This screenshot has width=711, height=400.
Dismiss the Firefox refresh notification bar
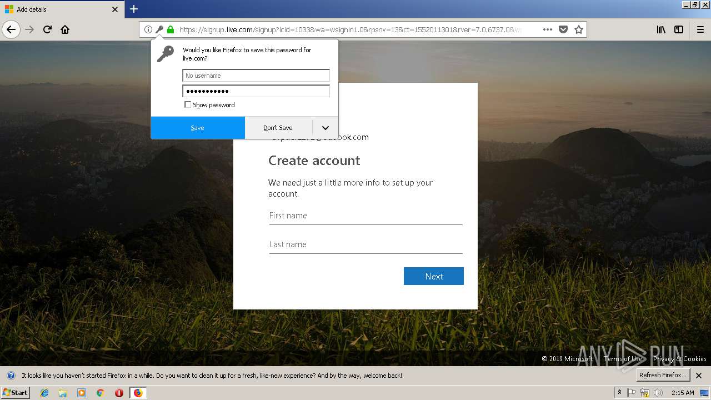[x=699, y=376]
